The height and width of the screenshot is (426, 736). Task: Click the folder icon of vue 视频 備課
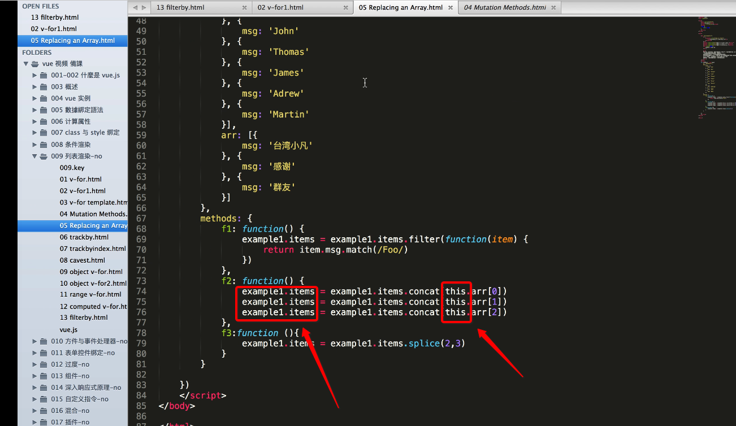pos(35,64)
